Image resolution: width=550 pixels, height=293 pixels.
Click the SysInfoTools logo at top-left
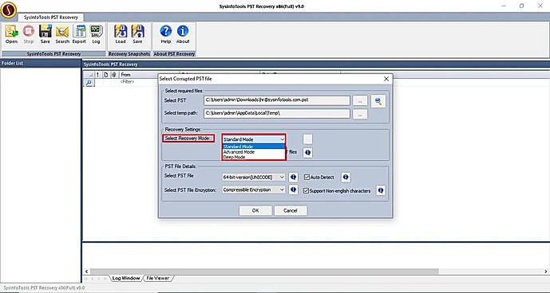[x=9, y=10]
